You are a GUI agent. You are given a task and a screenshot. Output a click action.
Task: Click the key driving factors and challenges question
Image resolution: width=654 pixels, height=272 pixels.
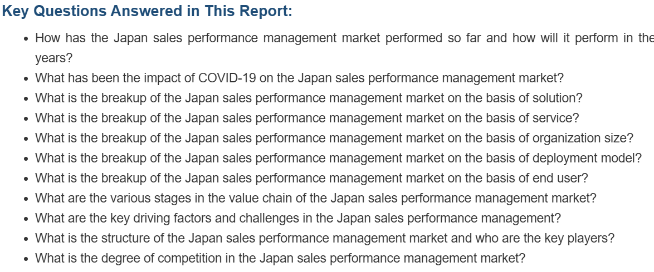[x=298, y=218]
